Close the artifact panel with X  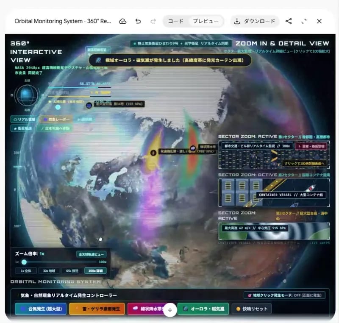(319, 21)
